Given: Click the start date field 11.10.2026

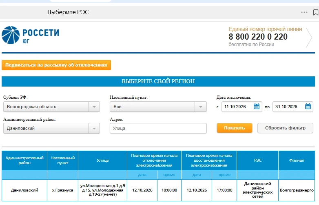Looking at the screenshot, I should coord(241,107).
